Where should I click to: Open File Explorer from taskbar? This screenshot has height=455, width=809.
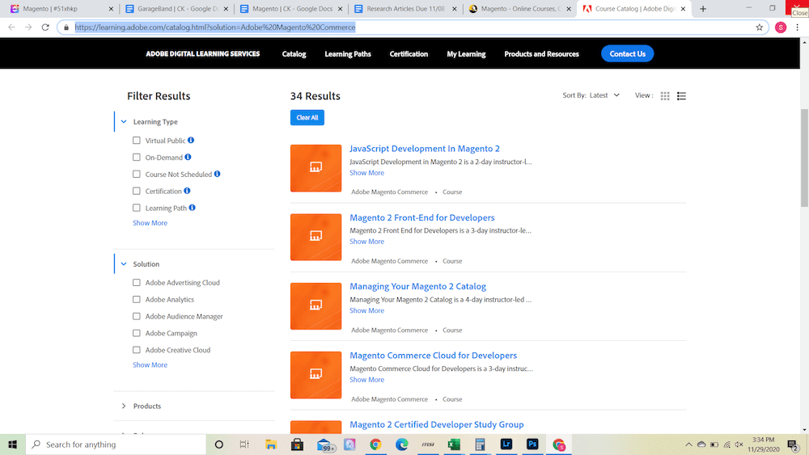[271, 444]
